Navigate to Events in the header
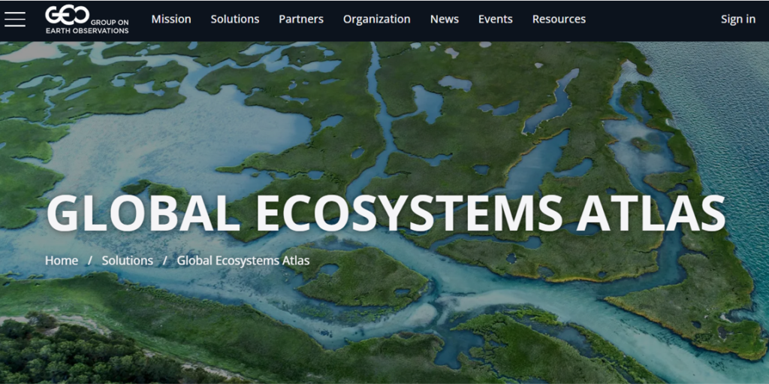The height and width of the screenshot is (384, 769). [x=496, y=19]
